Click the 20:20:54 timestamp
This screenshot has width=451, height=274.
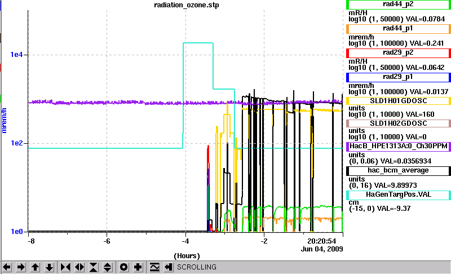coord(321,241)
